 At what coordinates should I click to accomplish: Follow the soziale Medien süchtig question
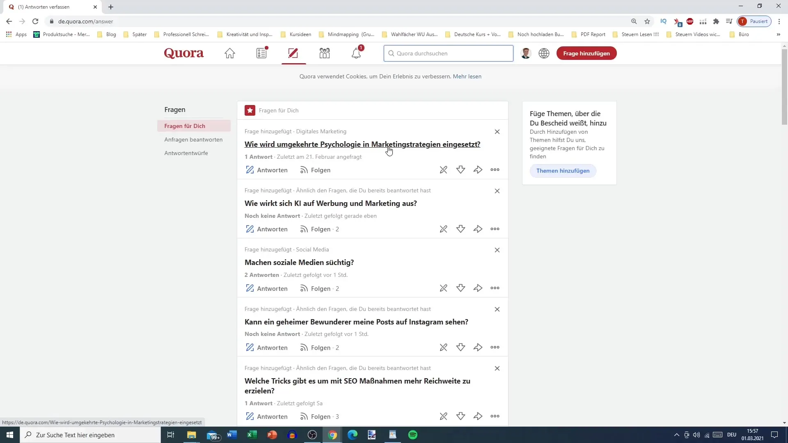click(319, 288)
